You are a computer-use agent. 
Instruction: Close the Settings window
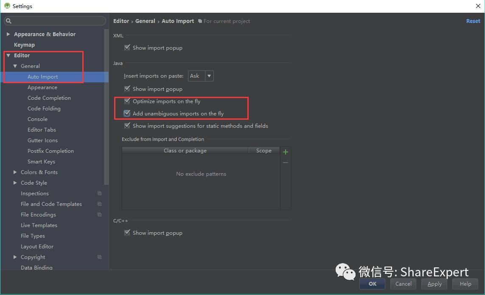478,6
